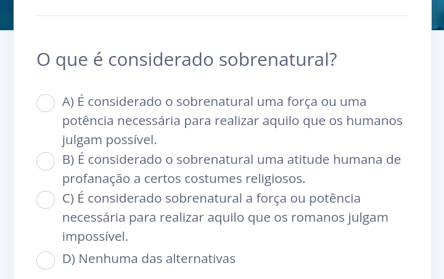Image resolution: width=444 pixels, height=279 pixels.
Task: Click the horizontal divider line above the question
Action: click(x=223, y=16)
